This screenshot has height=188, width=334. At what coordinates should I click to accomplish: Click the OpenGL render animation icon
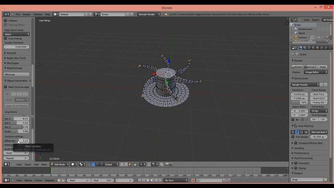[171, 164]
